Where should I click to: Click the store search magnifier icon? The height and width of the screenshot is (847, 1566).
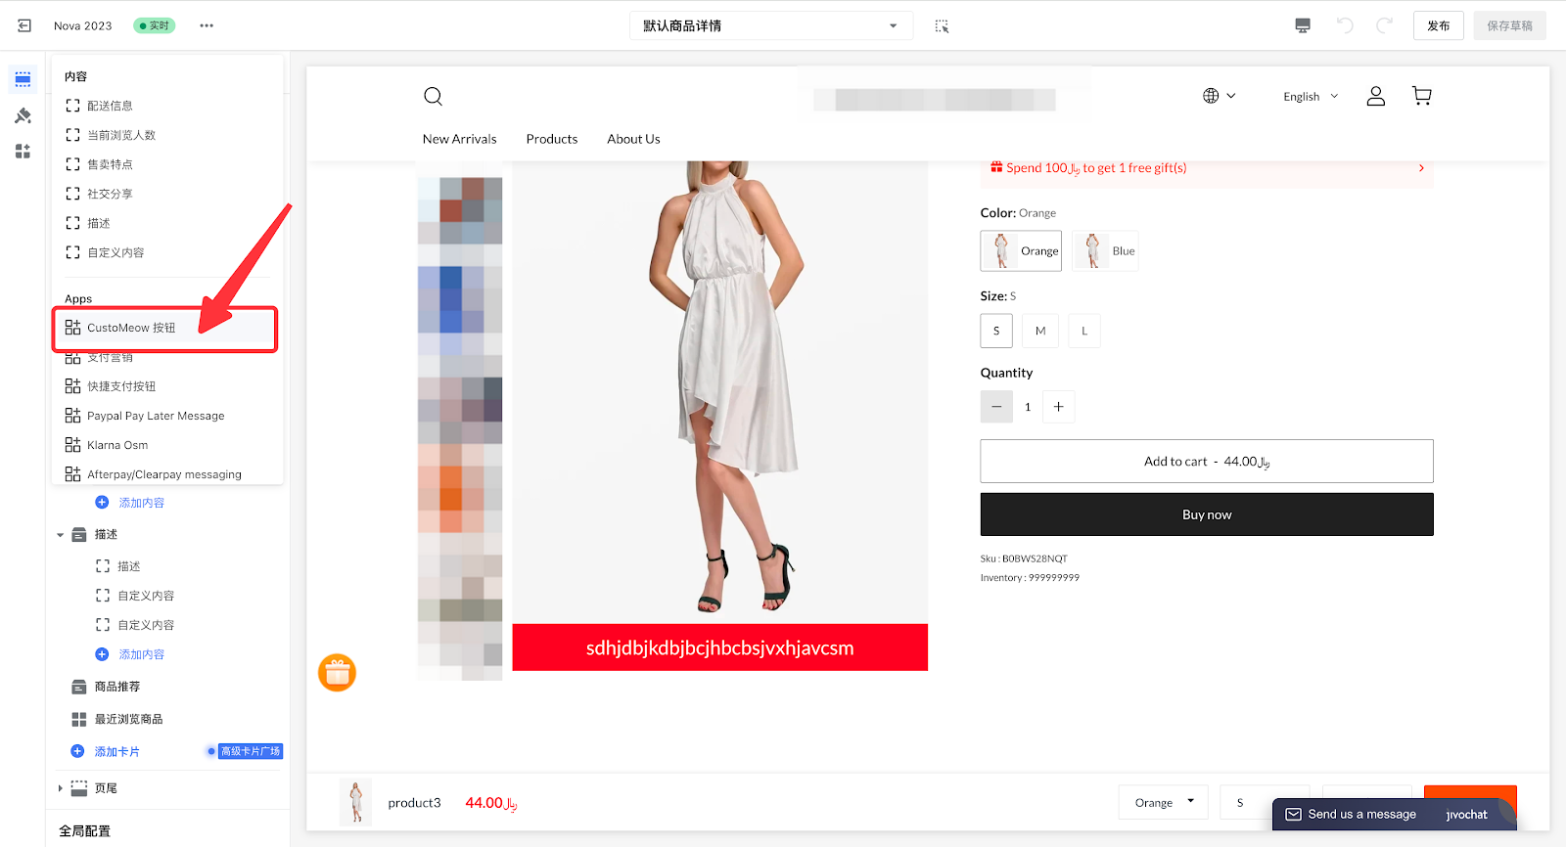433,96
